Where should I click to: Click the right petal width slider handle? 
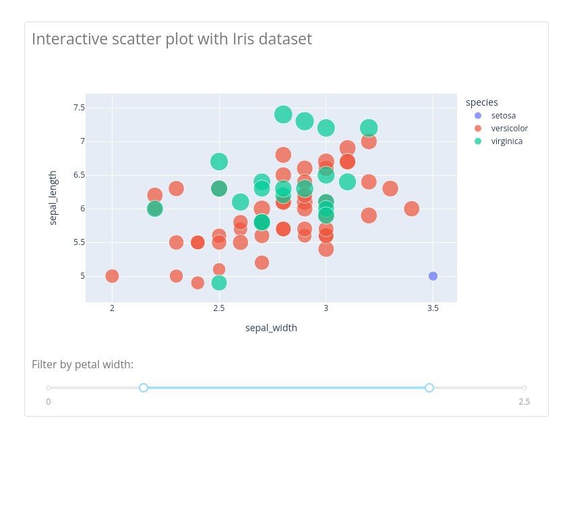(x=429, y=388)
